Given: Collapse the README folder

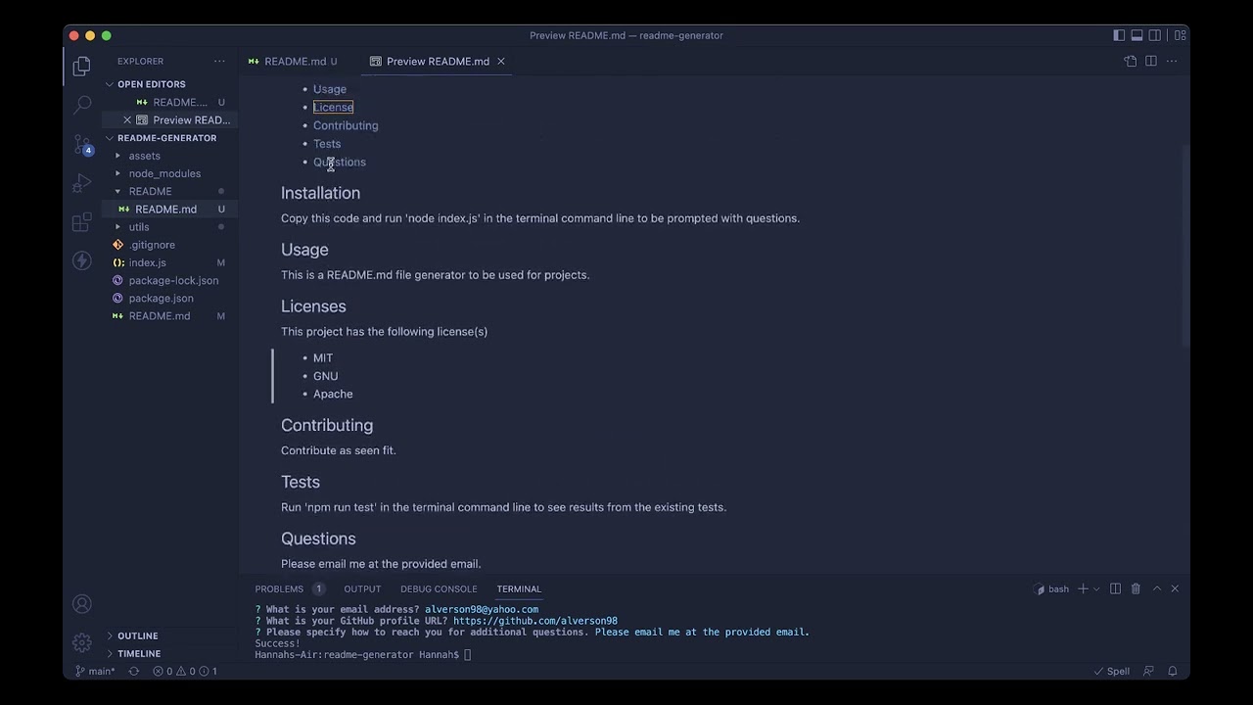Looking at the screenshot, I should click(x=150, y=191).
